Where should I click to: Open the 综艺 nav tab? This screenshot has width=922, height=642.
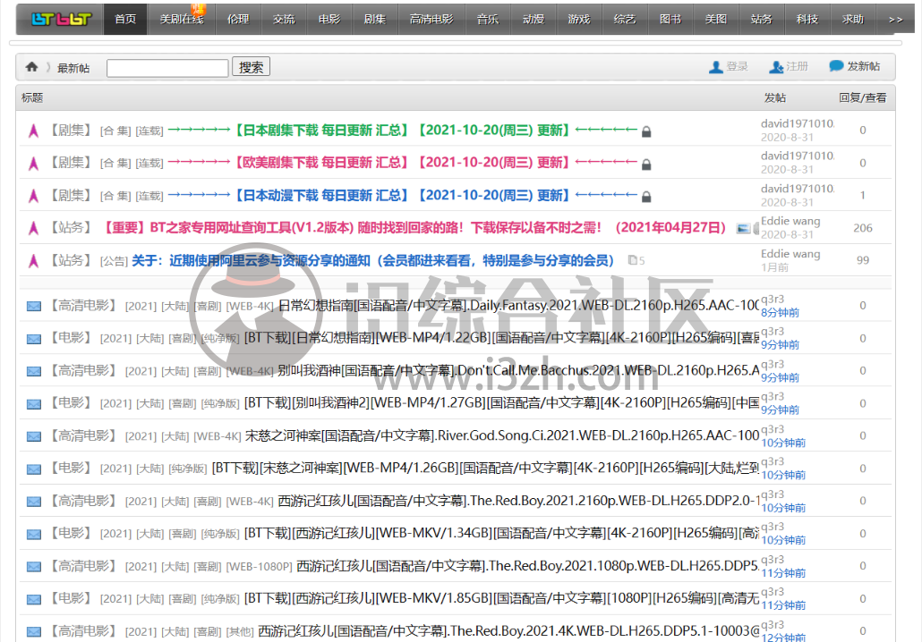point(625,20)
